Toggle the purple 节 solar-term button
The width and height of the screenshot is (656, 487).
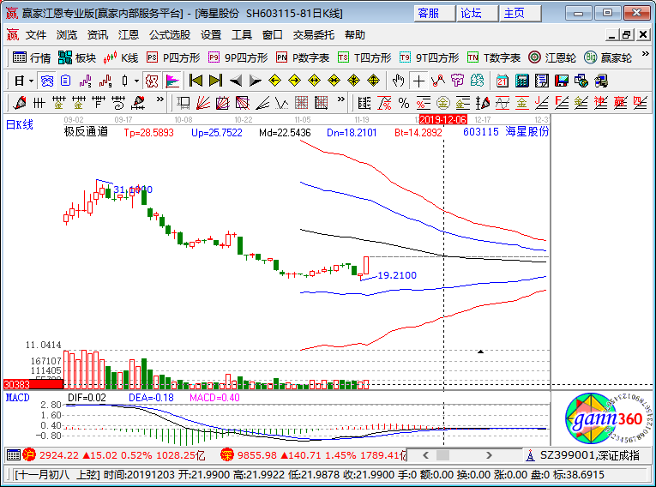[x=457, y=81]
